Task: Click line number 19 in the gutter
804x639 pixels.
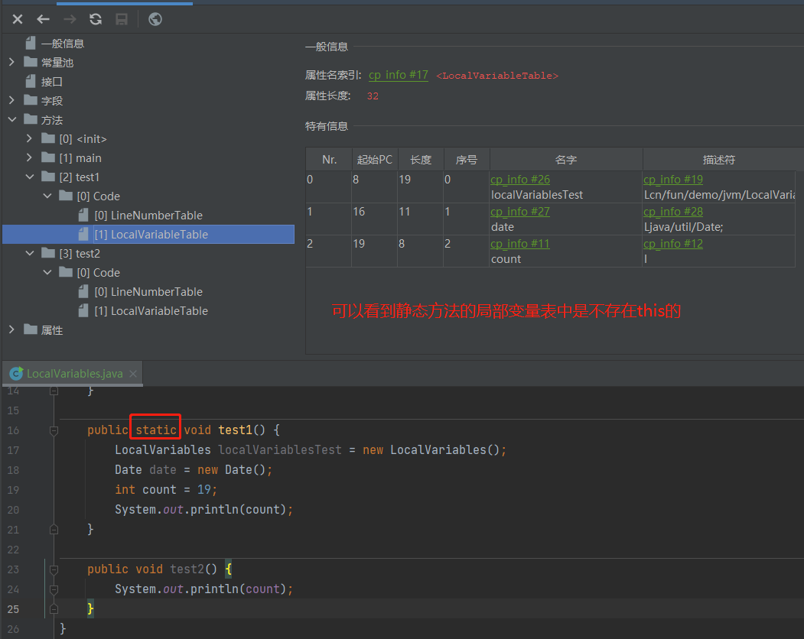Action: coord(13,490)
